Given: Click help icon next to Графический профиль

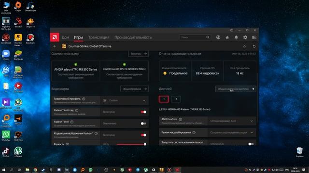Looking at the screenshot, I should [84, 99].
